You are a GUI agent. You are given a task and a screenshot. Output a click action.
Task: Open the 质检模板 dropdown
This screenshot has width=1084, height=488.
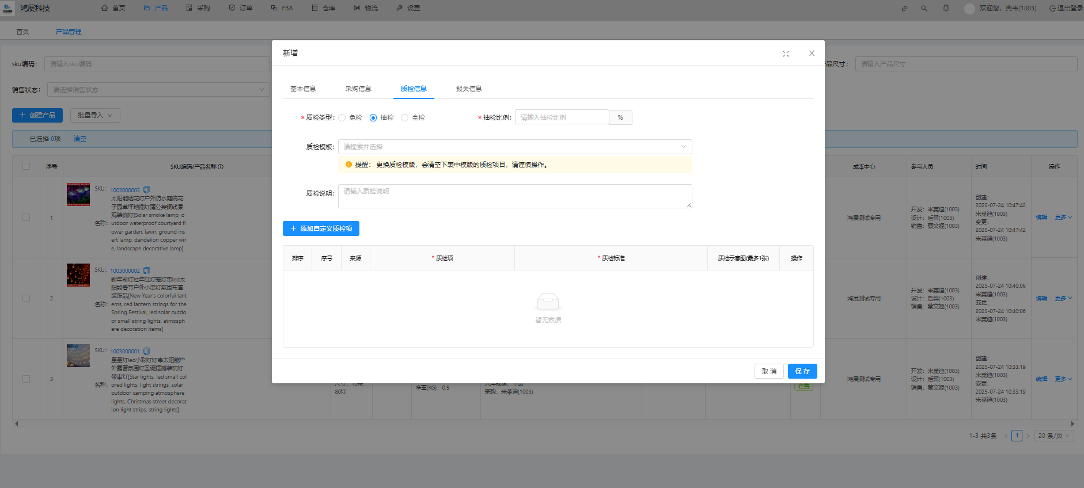coord(514,147)
